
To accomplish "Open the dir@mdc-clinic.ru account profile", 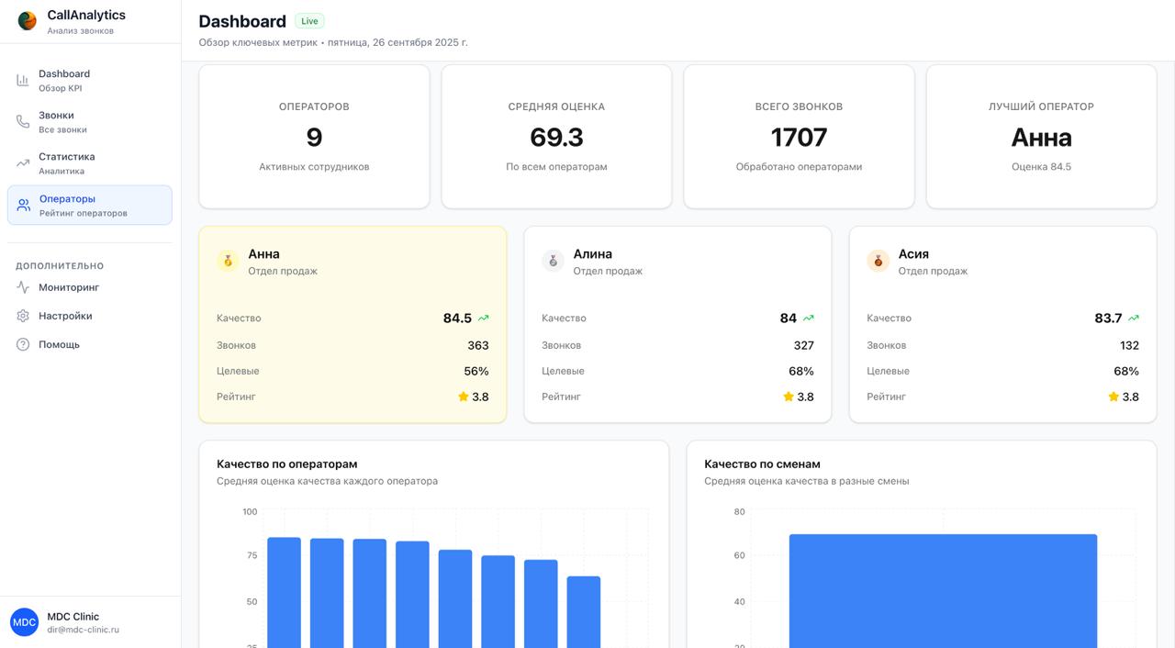I will tap(83, 630).
